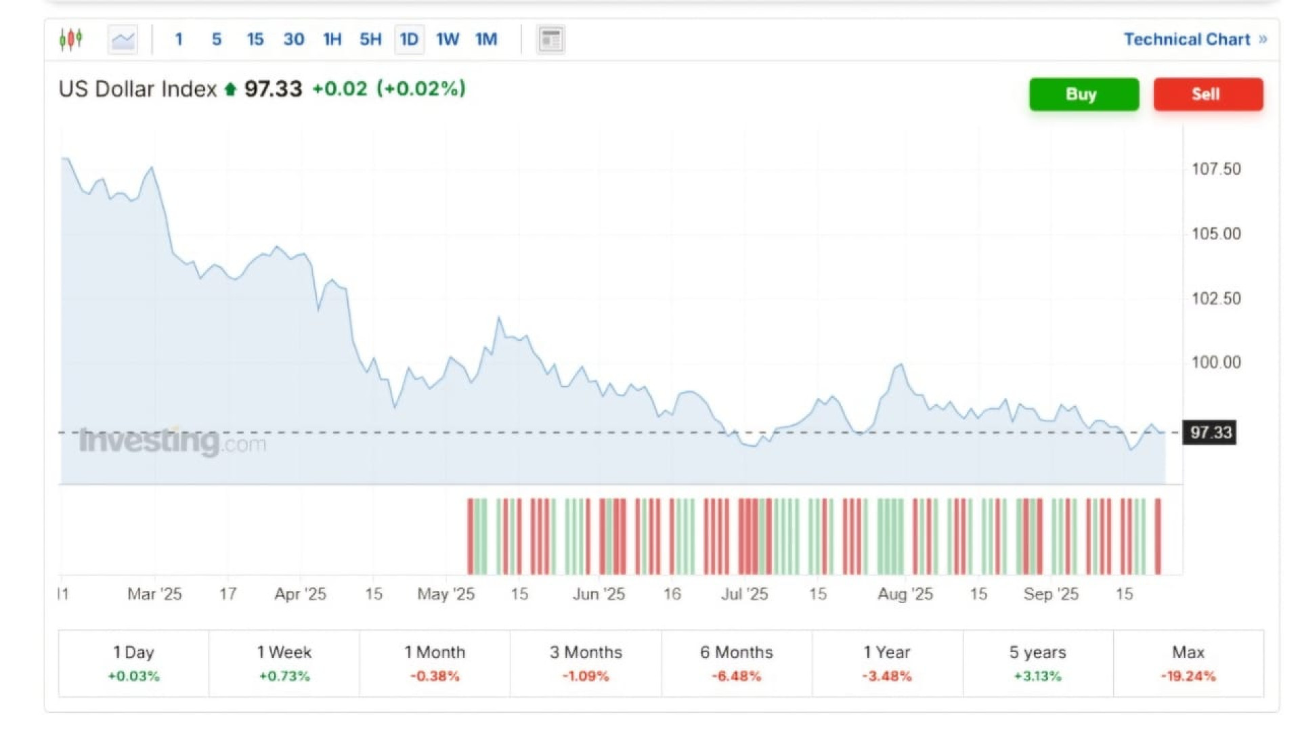Screen dimensions: 1300x731
Task: Select the 1 minute interval
Action: pyautogui.click(x=179, y=39)
